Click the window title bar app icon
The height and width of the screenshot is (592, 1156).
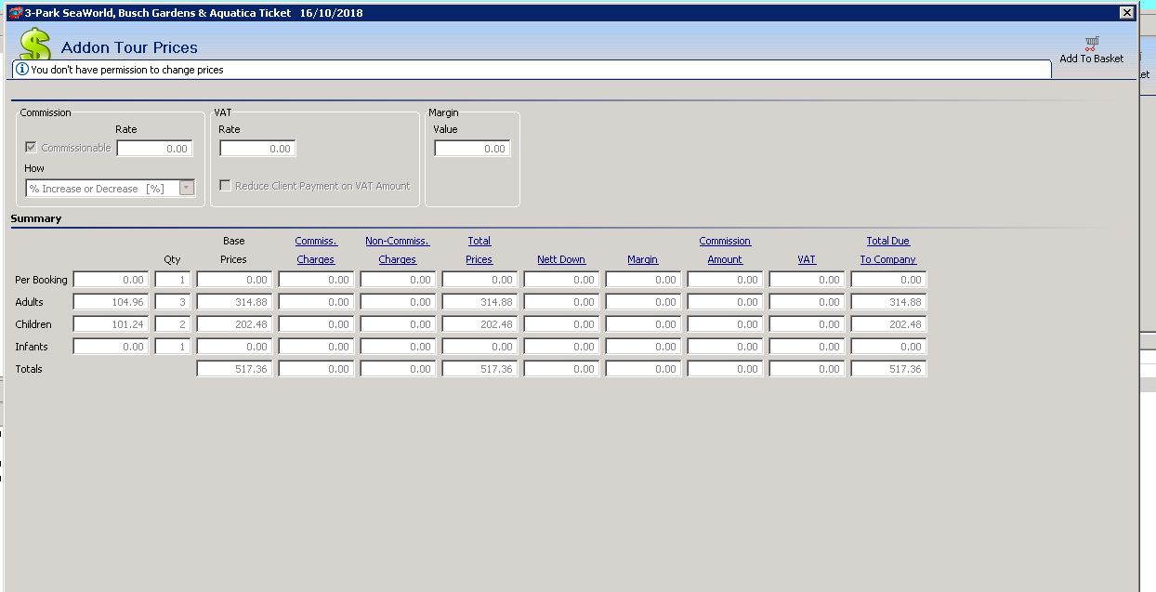click(x=15, y=13)
